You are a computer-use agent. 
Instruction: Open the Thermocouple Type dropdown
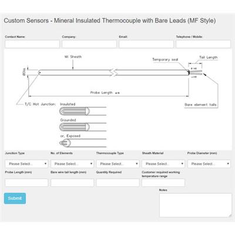pos(117,164)
